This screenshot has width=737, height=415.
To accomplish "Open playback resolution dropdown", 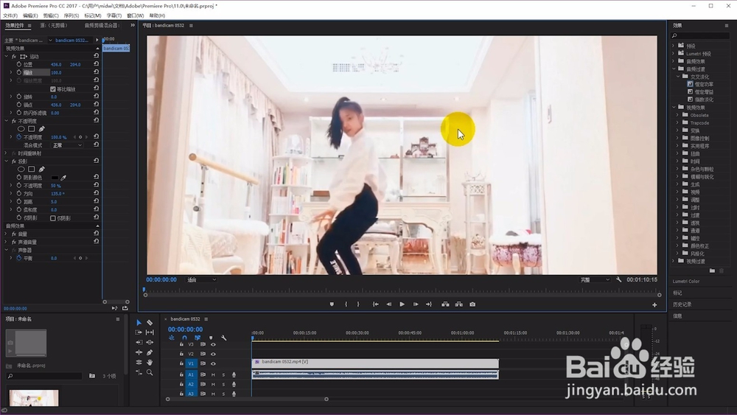I will point(595,279).
